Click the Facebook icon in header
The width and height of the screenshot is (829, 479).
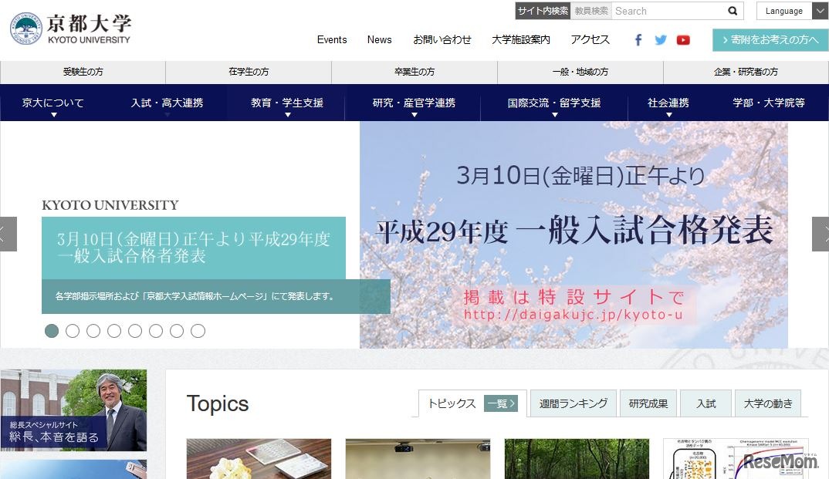click(638, 40)
